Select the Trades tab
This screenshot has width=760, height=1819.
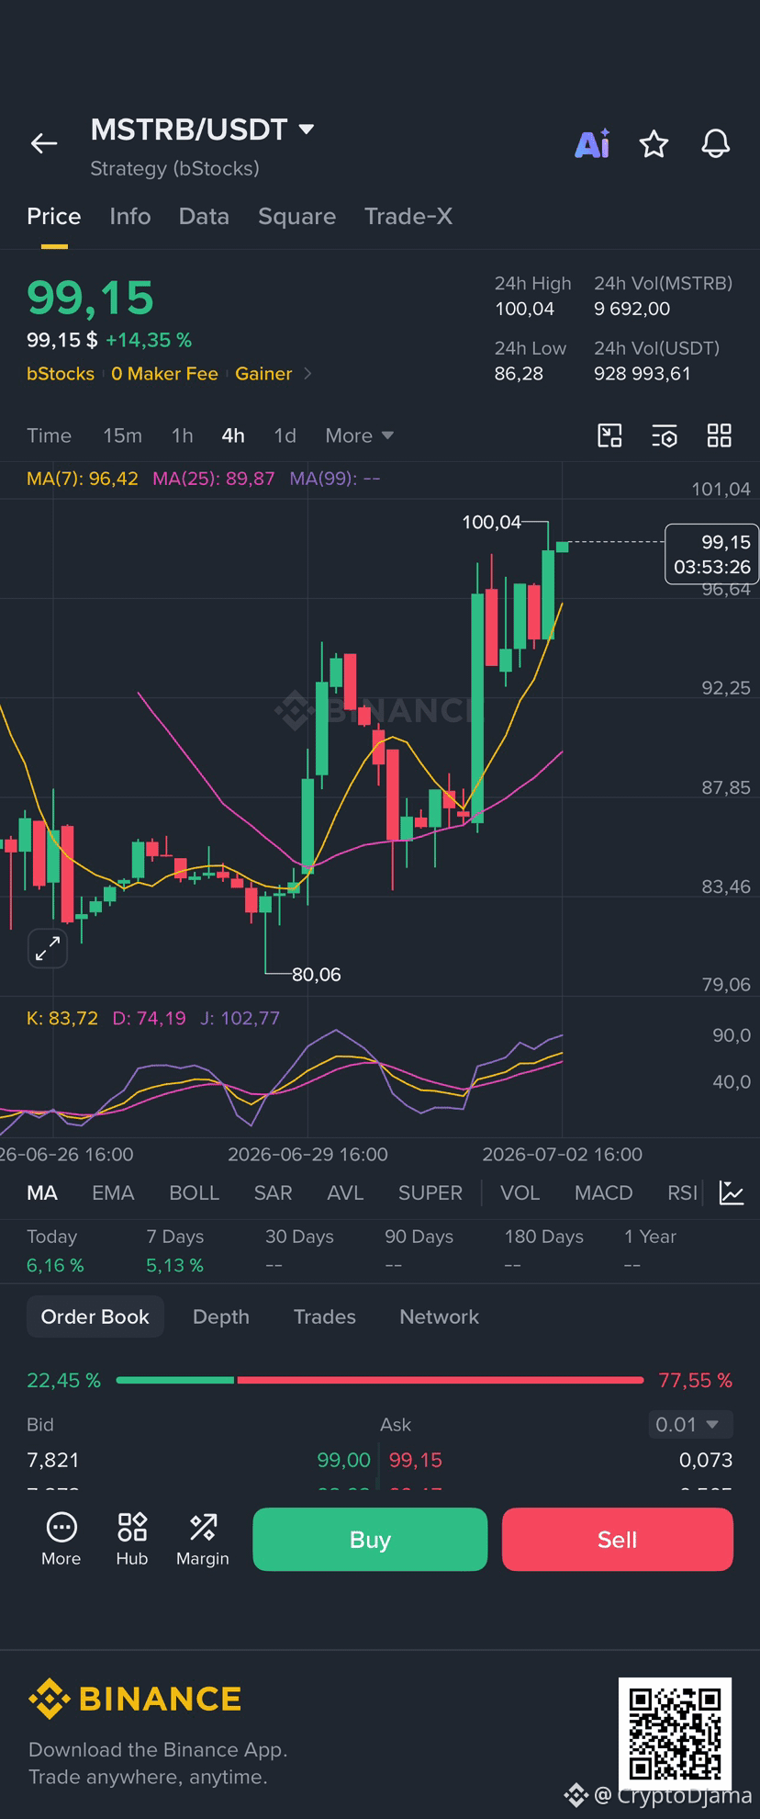324,1316
